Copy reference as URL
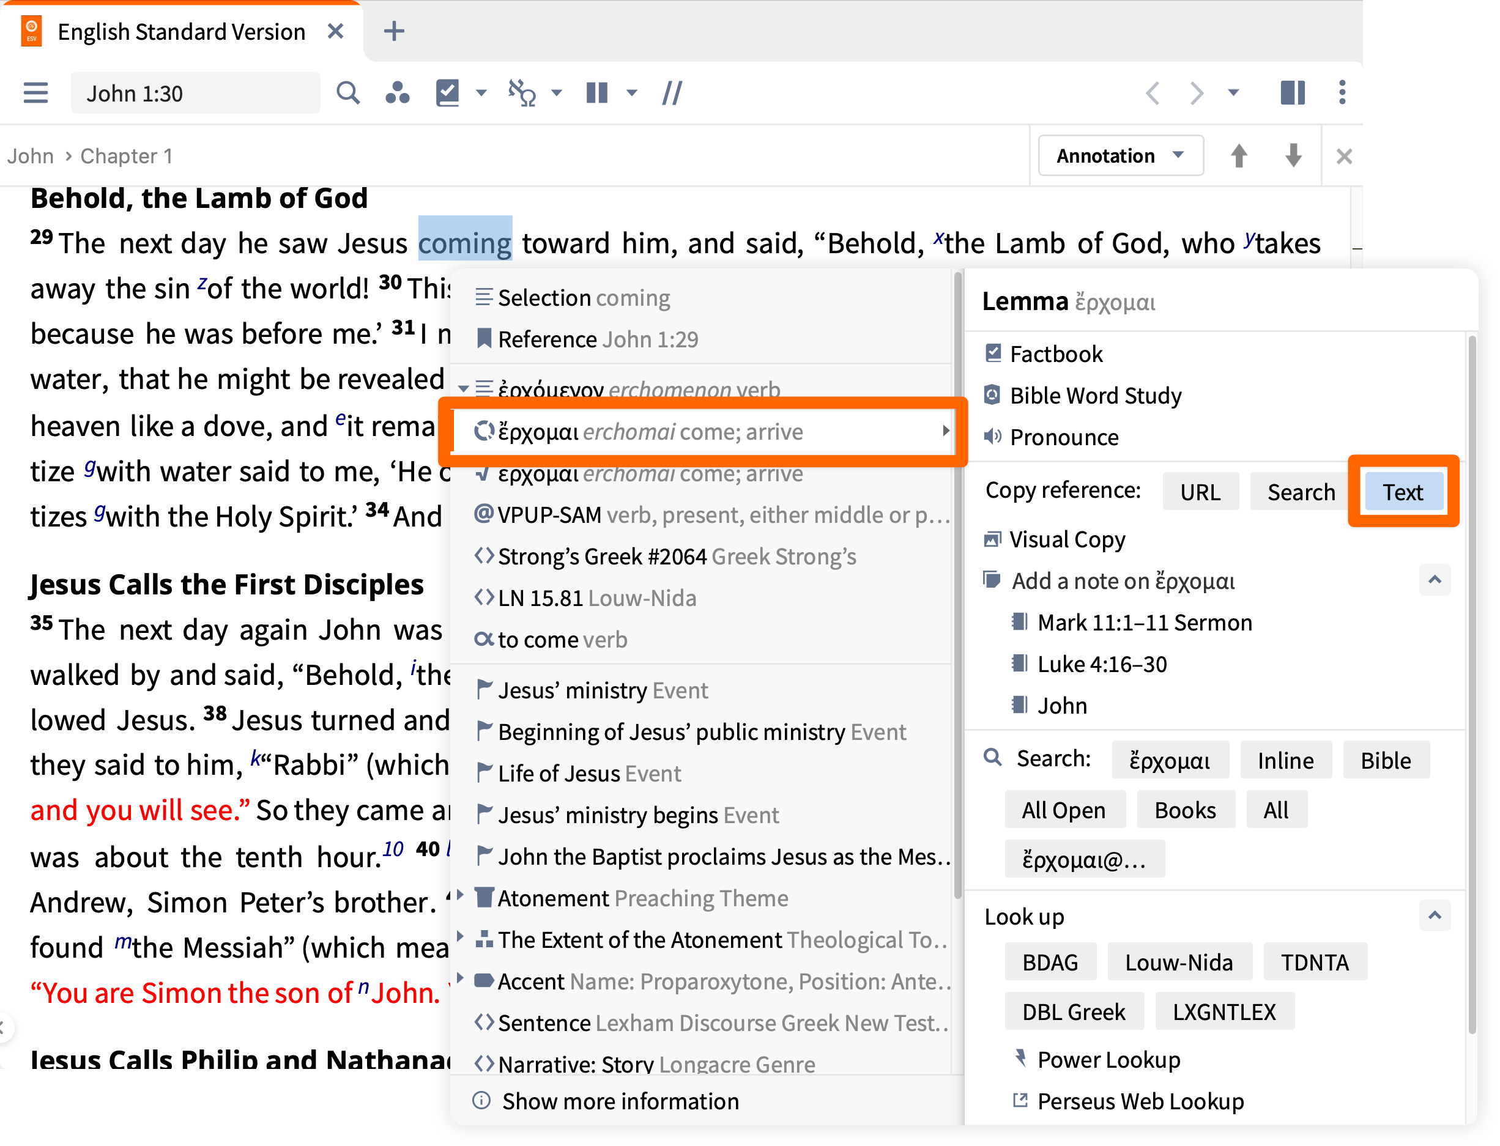1500x1146 pixels. point(1201,492)
